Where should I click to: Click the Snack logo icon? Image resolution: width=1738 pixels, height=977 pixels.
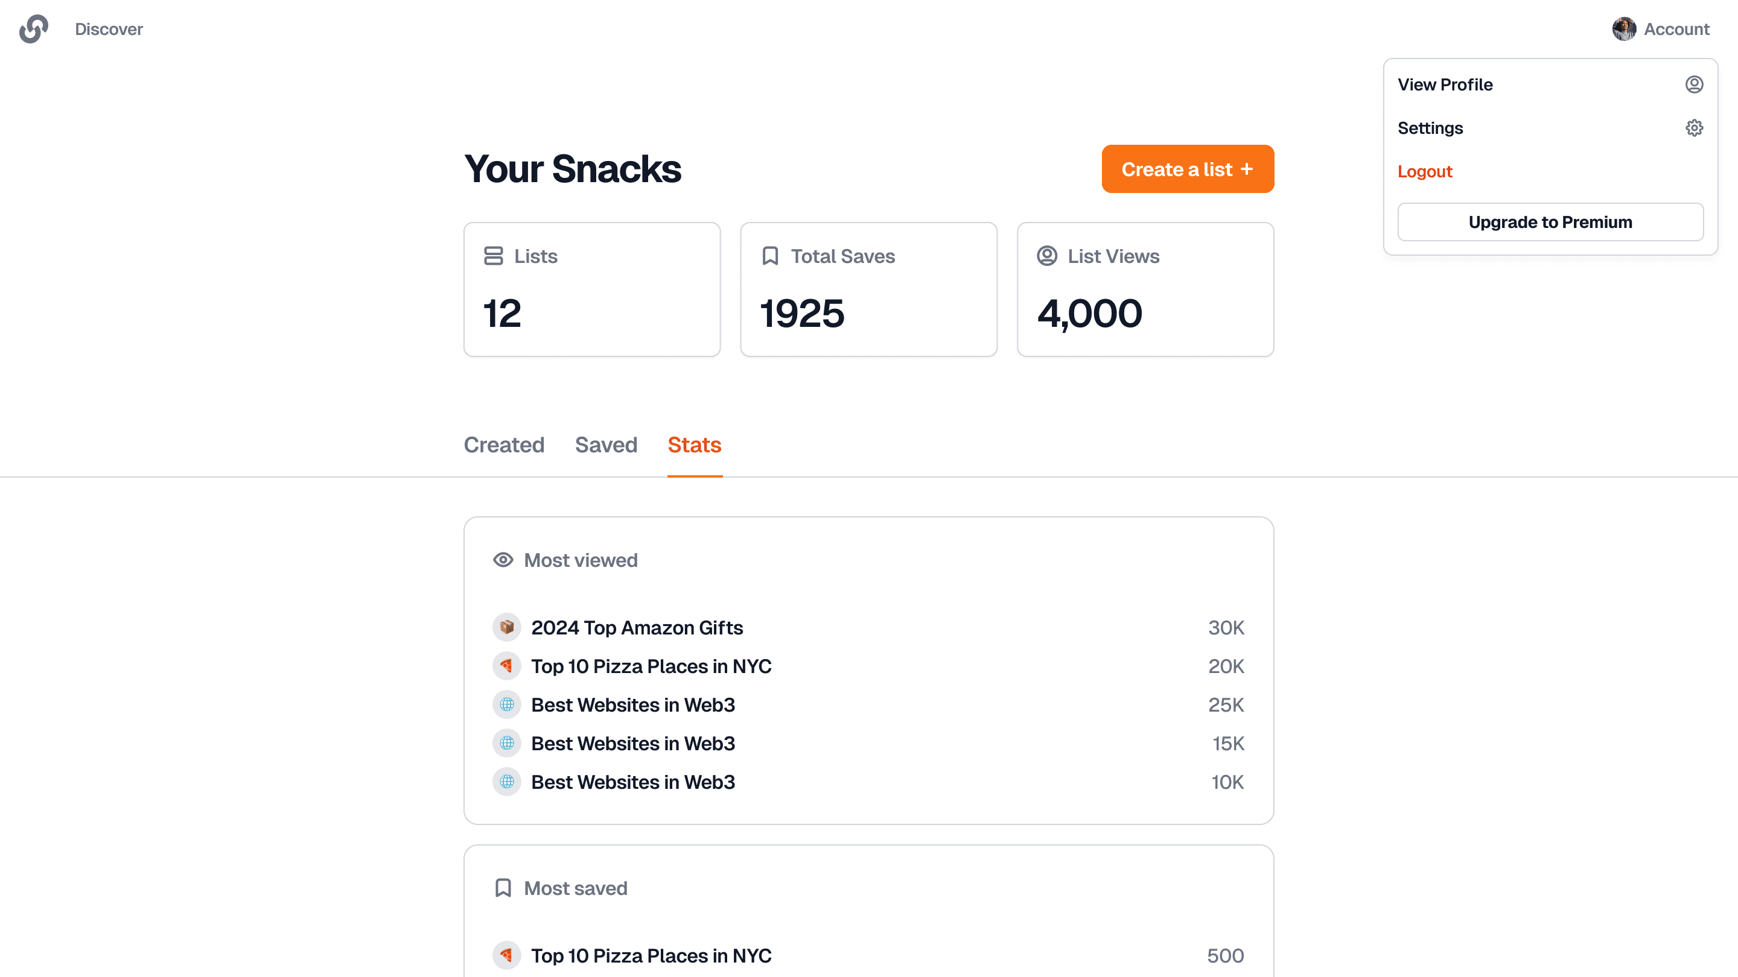34,29
